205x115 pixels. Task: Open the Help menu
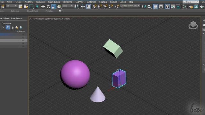pyautogui.click(x=131, y=2)
